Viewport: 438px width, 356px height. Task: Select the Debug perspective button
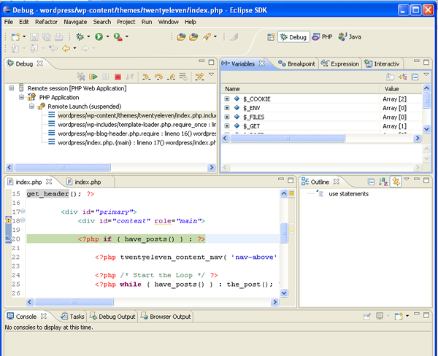293,37
